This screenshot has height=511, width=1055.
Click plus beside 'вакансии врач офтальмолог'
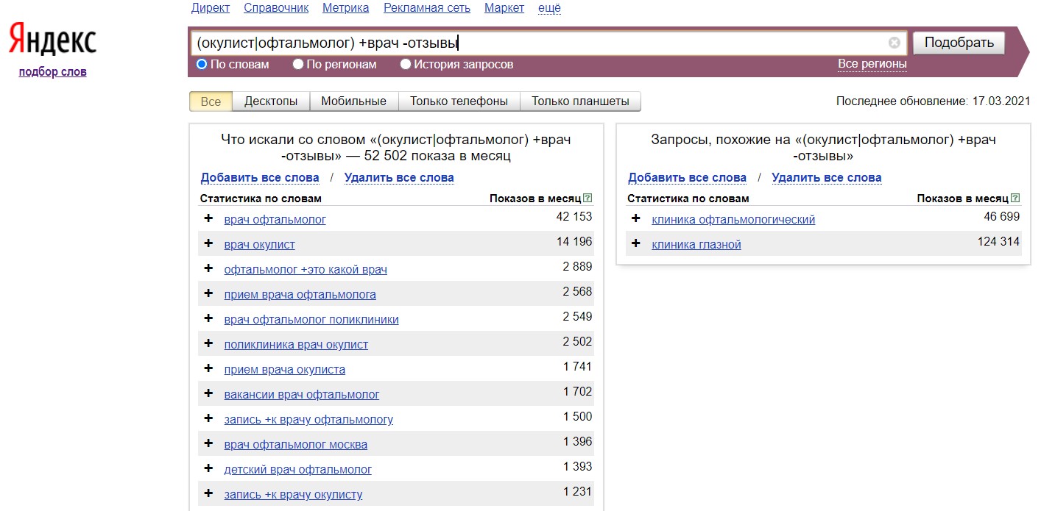tap(208, 393)
